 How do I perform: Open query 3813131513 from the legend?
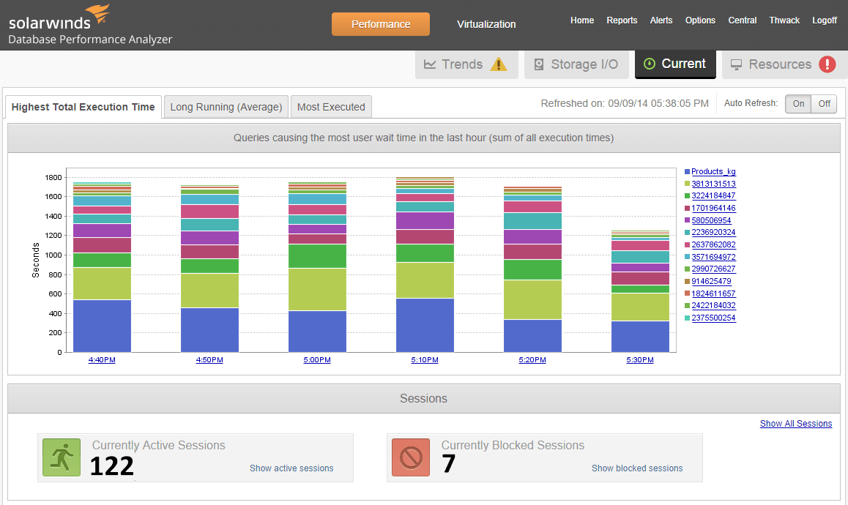click(713, 183)
